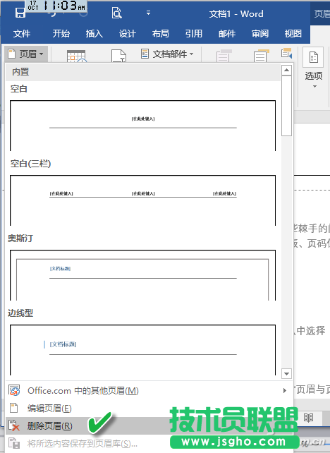Expand the 选项 options dropdown arrow

click(x=314, y=86)
